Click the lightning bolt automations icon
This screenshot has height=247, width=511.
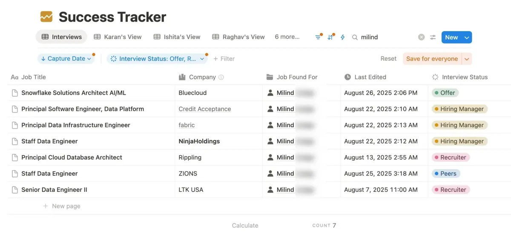click(343, 37)
